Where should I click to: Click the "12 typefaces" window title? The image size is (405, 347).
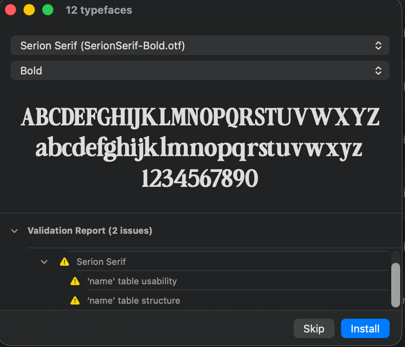pyautogui.click(x=99, y=10)
